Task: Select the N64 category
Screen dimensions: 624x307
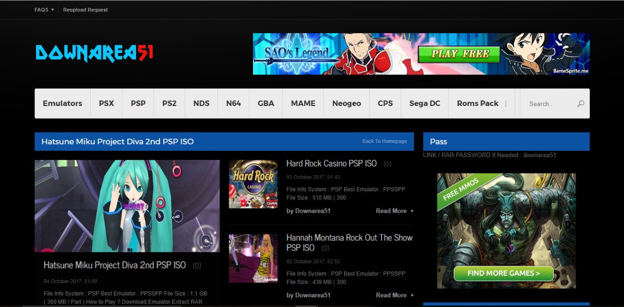Action: [234, 103]
